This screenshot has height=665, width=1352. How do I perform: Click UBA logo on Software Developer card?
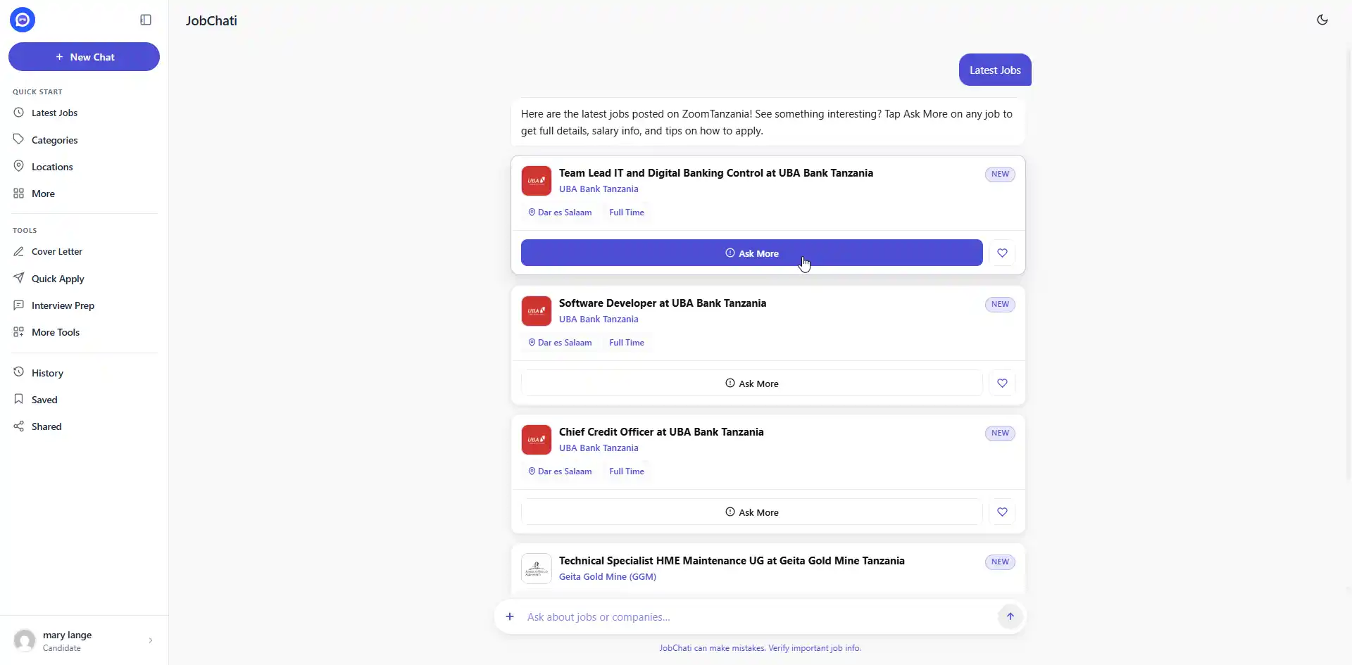click(x=537, y=311)
